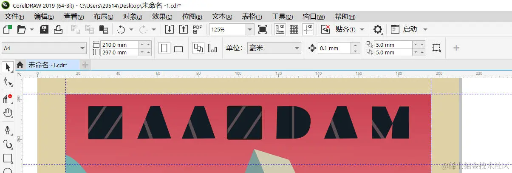
Task: Open the zoom level dropdown arrow
Action: pos(250,30)
